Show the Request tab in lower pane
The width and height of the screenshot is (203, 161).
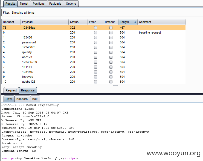click(x=11, y=90)
